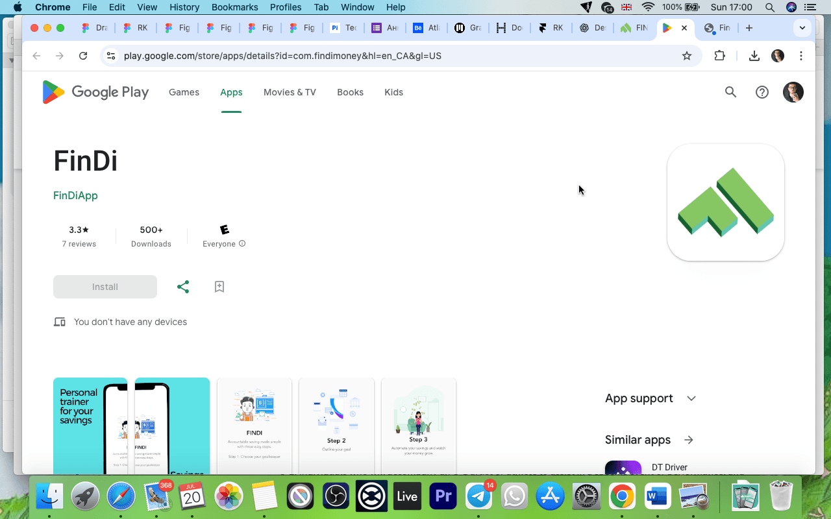
Task: Go back to previous page
Action: (x=36, y=56)
